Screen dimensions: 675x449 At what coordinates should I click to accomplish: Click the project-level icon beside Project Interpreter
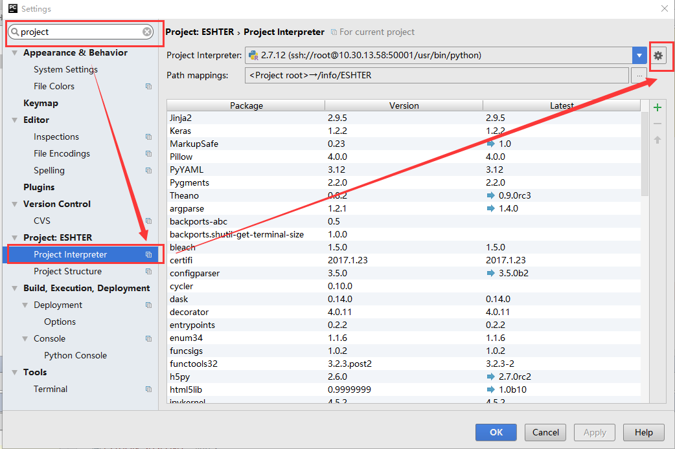point(148,255)
